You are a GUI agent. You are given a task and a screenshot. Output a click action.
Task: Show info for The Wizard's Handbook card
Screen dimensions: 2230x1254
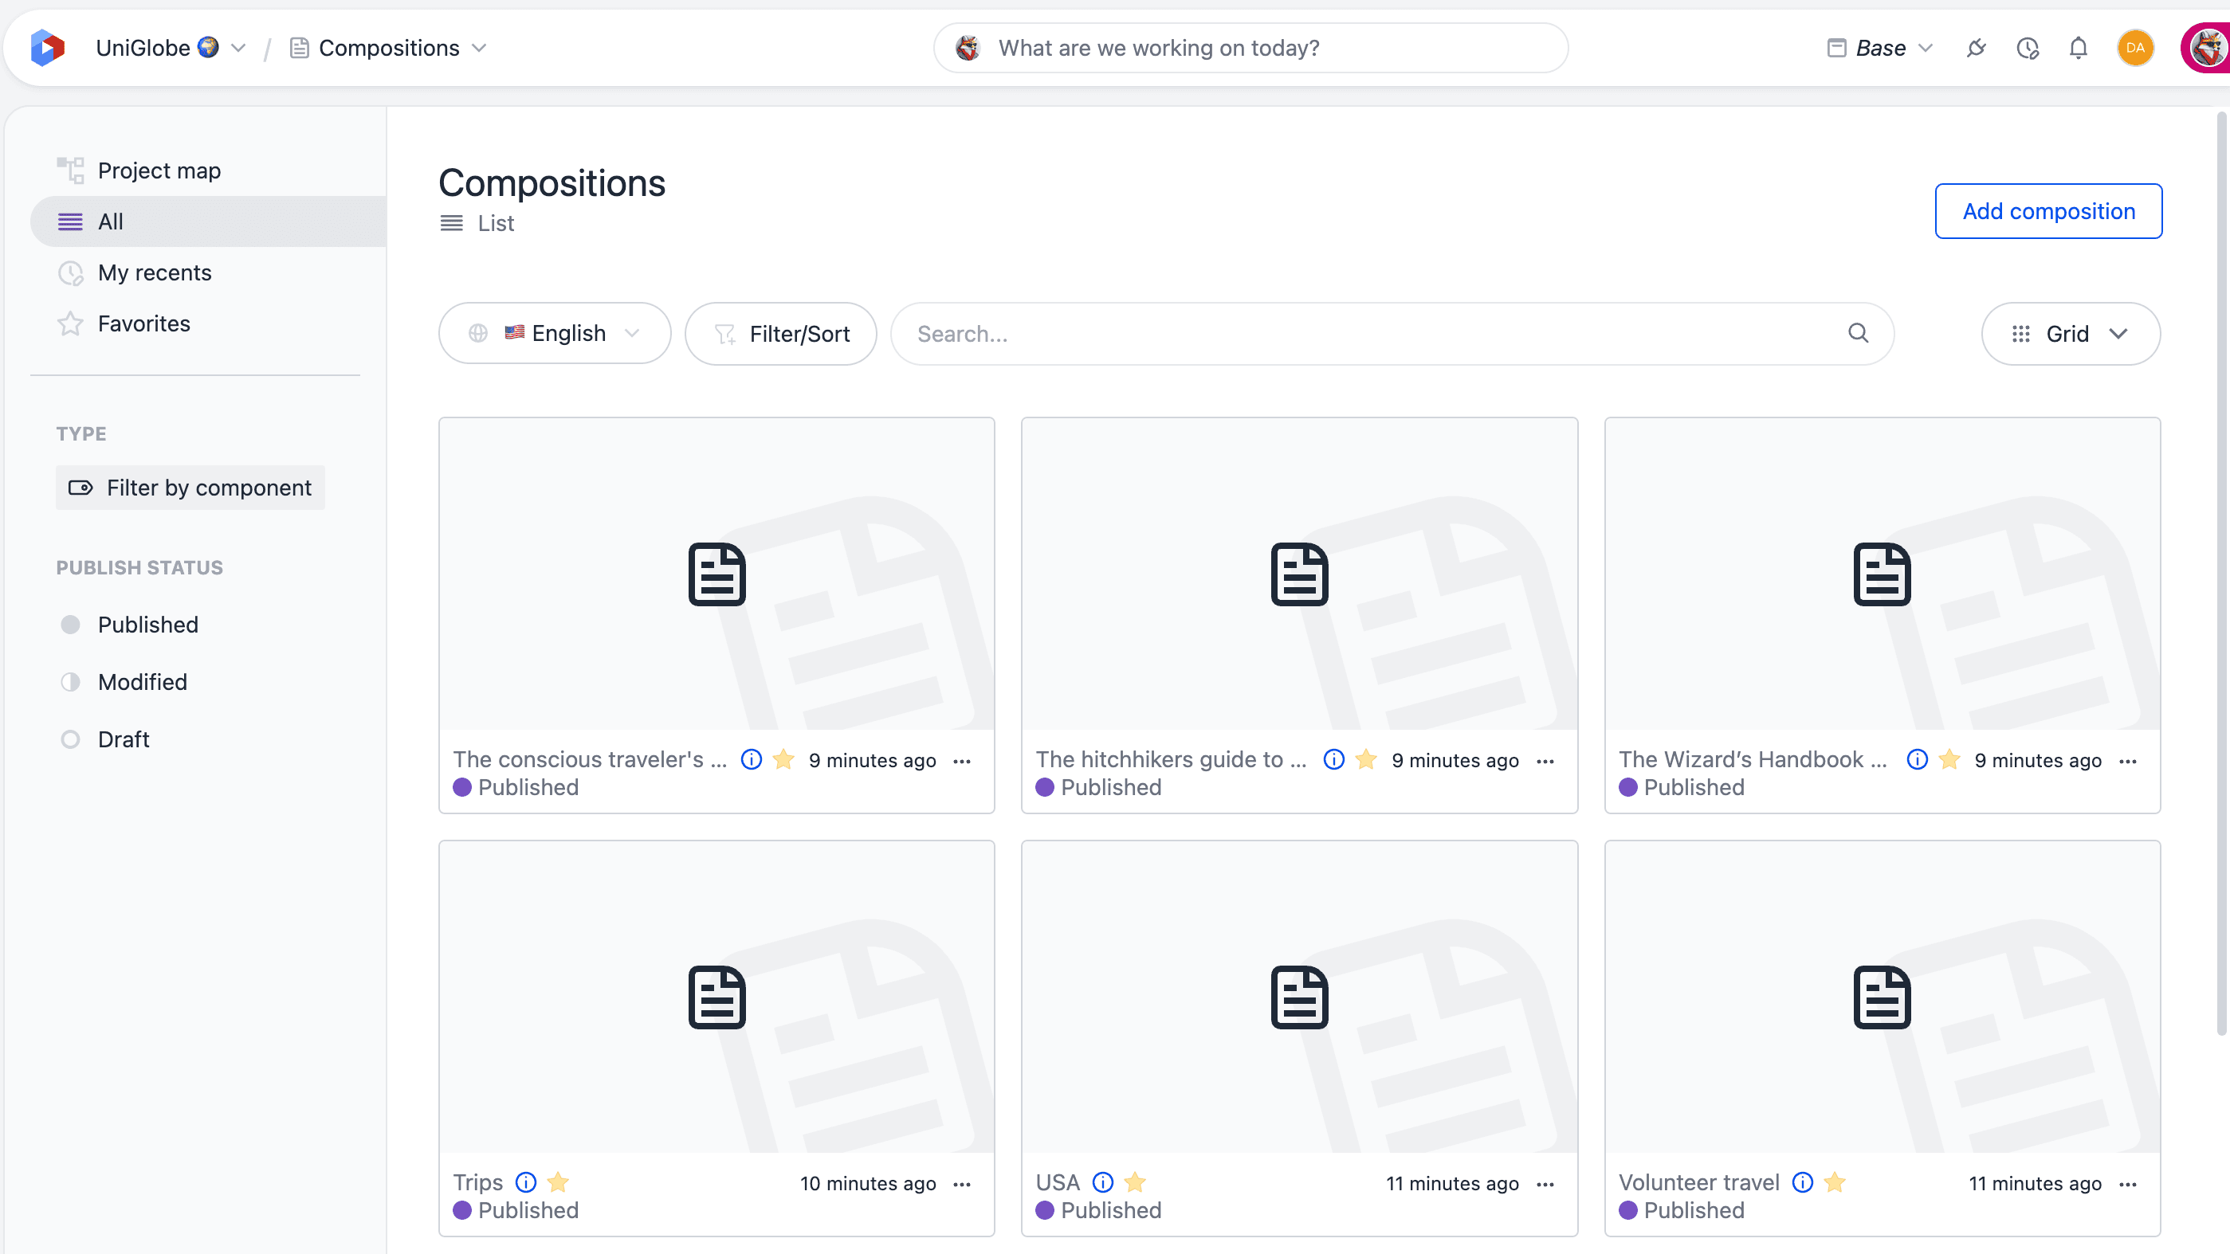click(x=1917, y=760)
